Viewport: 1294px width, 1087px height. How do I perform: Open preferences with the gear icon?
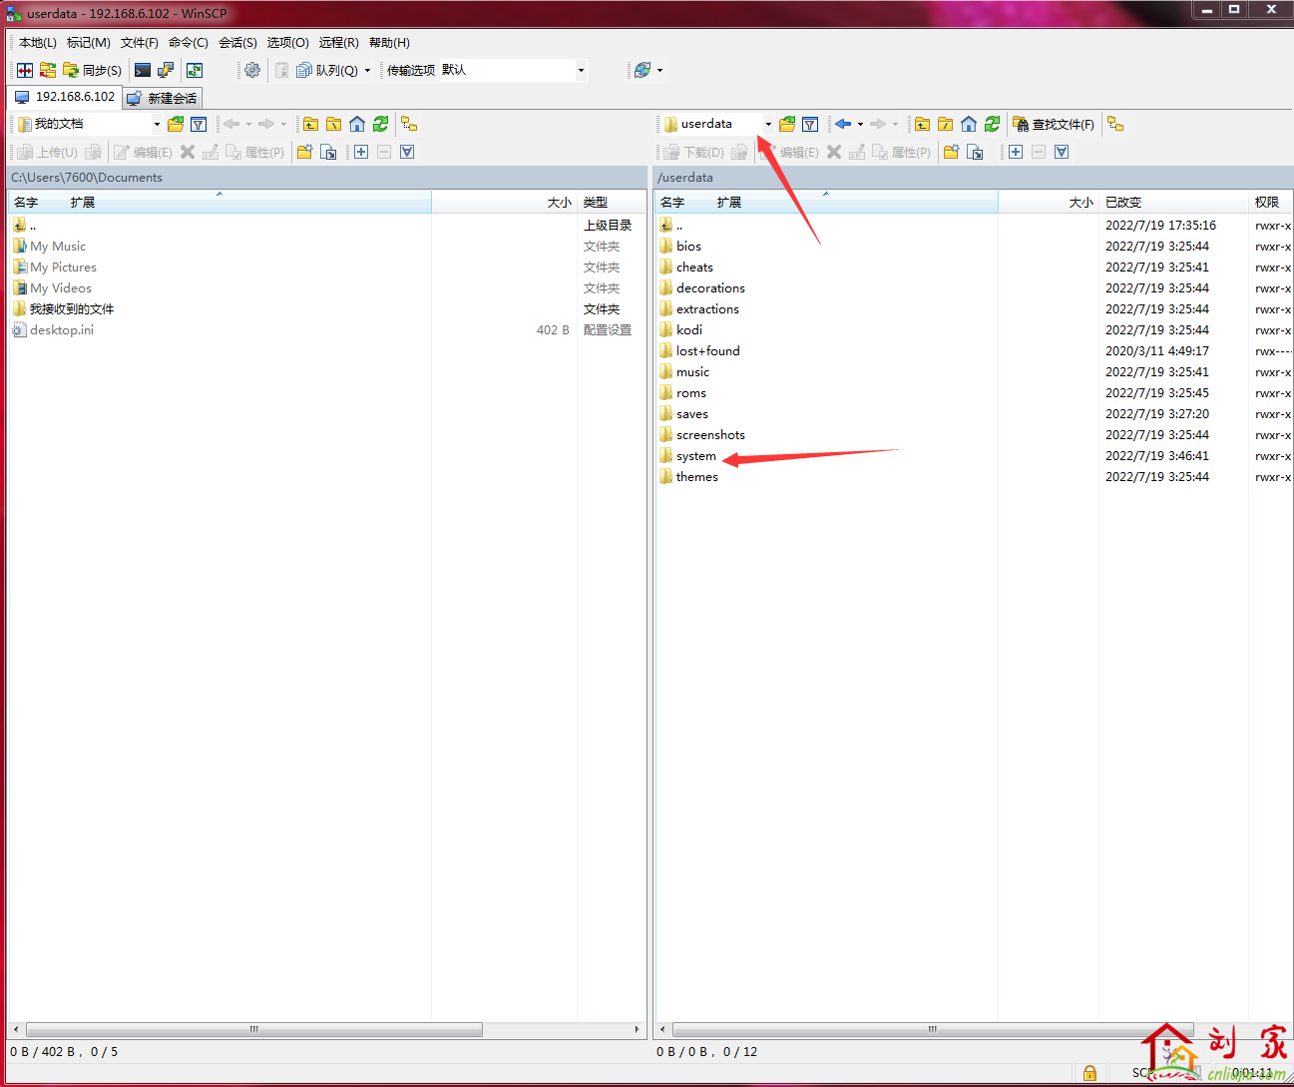252,70
